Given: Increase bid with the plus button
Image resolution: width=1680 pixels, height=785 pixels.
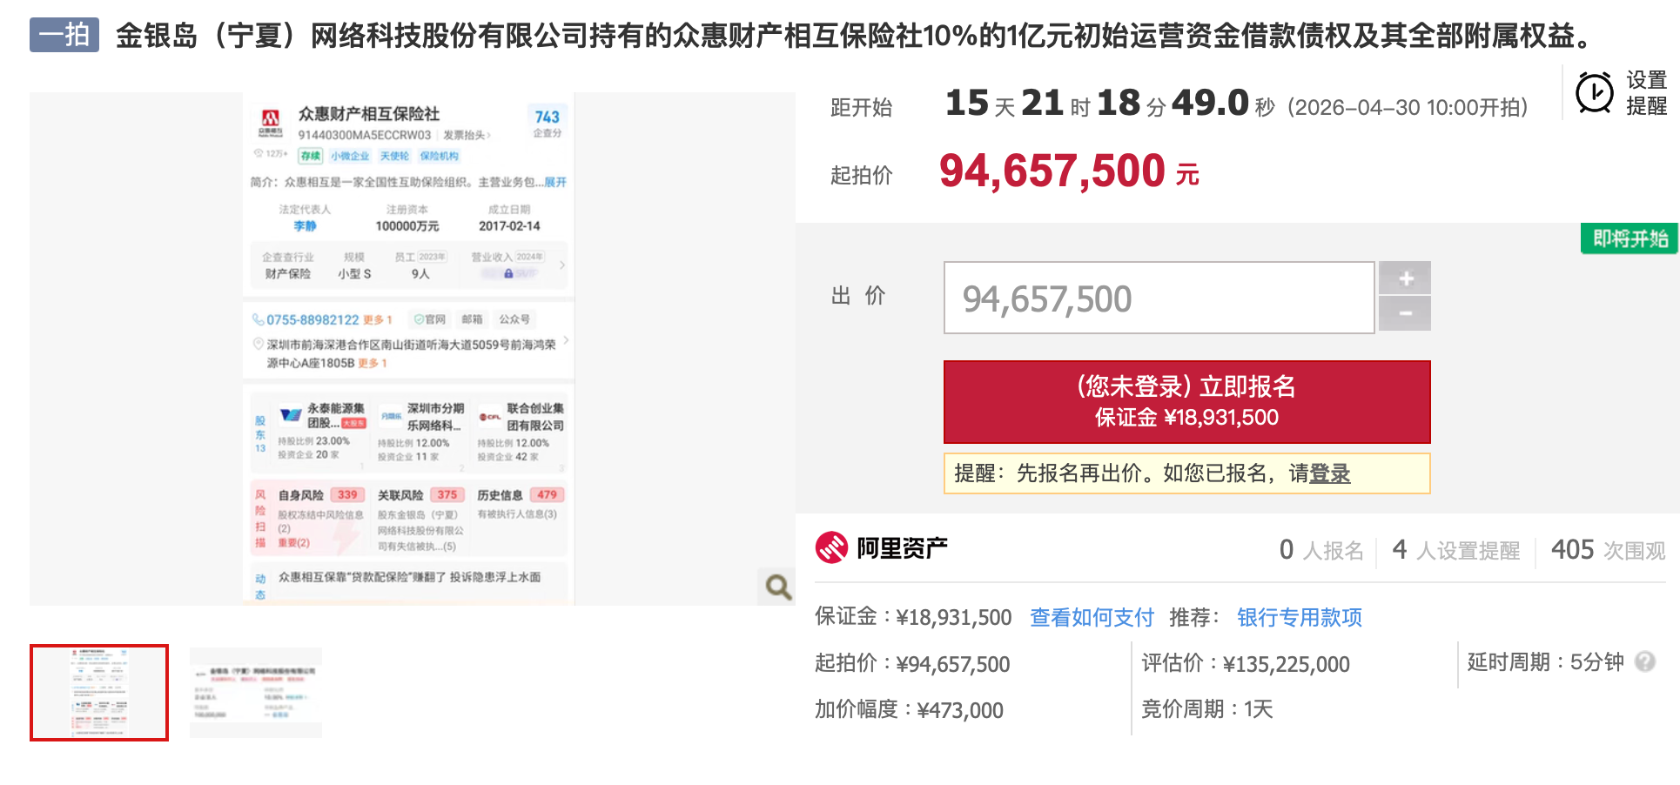Looking at the screenshot, I should (1405, 278).
